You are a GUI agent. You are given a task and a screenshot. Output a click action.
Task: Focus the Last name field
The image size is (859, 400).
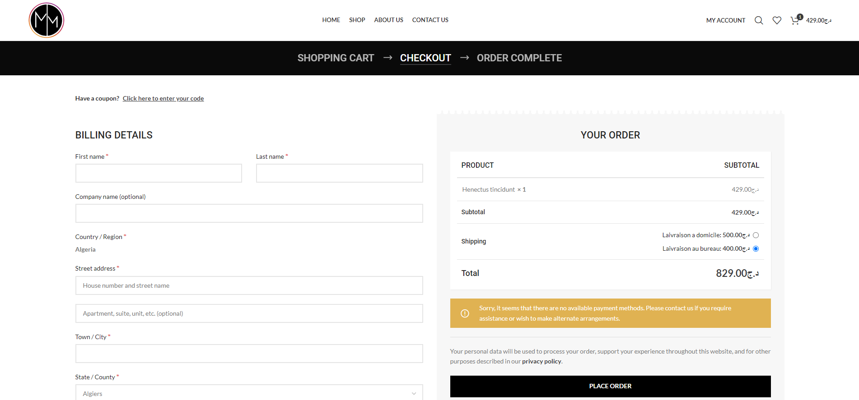tap(339, 173)
